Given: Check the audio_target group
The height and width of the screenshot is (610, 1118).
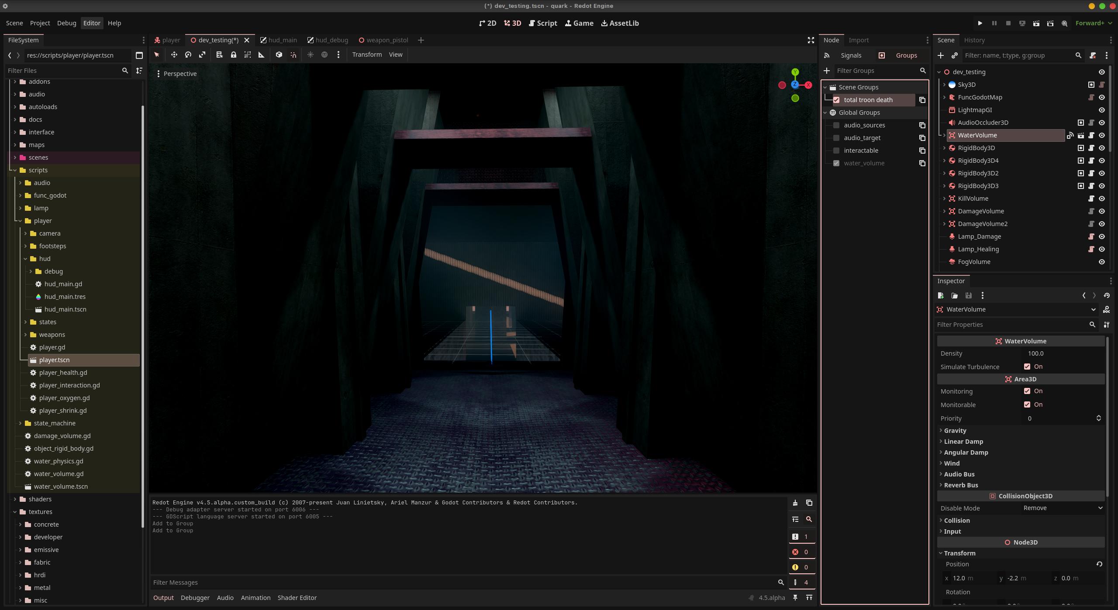Looking at the screenshot, I should tap(836, 138).
